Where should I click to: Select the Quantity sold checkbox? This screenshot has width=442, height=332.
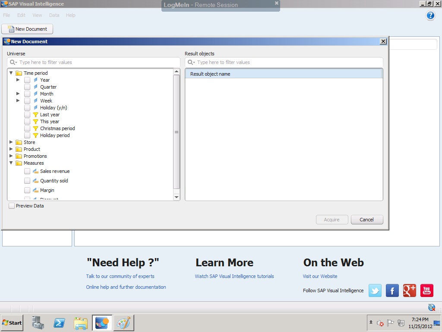coord(27,181)
